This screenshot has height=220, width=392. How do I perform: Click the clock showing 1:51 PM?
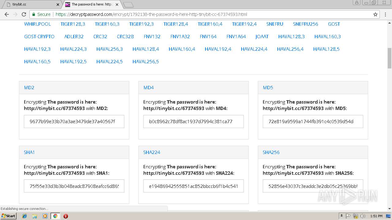[x=376, y=216]
